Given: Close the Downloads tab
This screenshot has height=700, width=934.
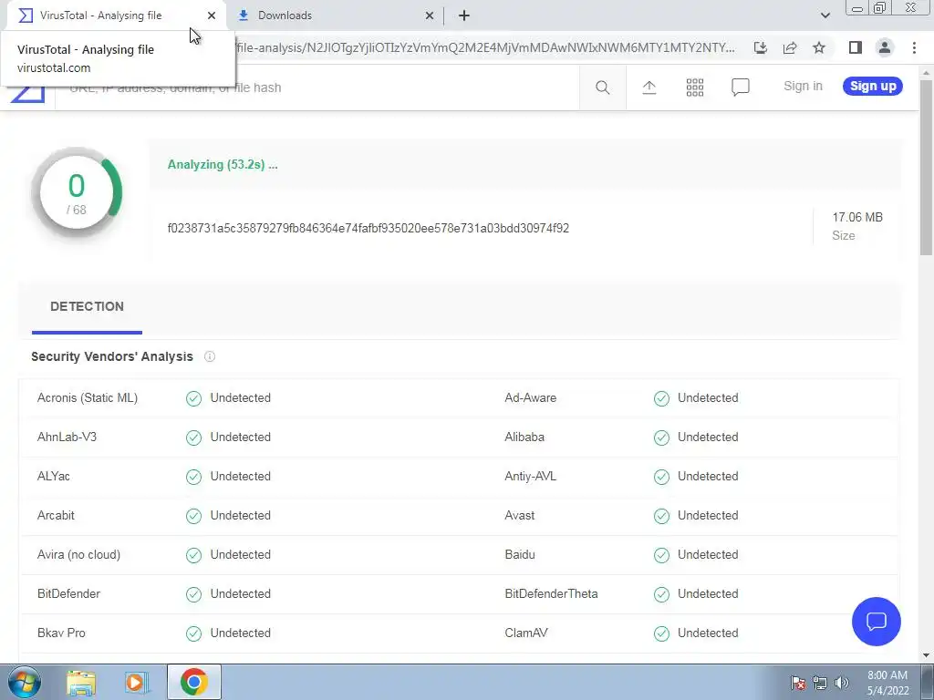Looking at the screenshot, I should tap(430, 15).
